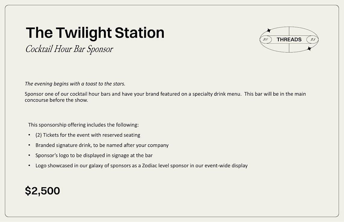Click the bullet dot before 'Branded signature drink'

[x=29, y=145]
